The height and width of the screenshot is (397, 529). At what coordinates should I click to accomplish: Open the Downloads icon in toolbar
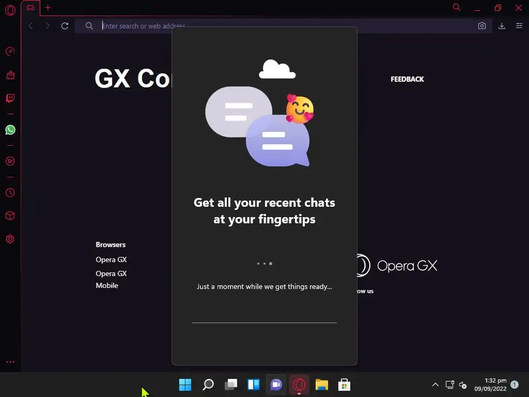pyautogui.click(x=502, y=26)
